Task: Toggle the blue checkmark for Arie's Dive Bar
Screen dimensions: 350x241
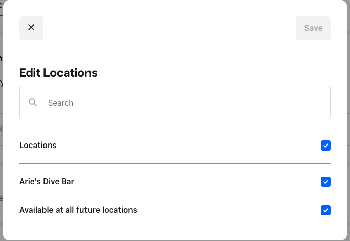Action: point(326,182)
